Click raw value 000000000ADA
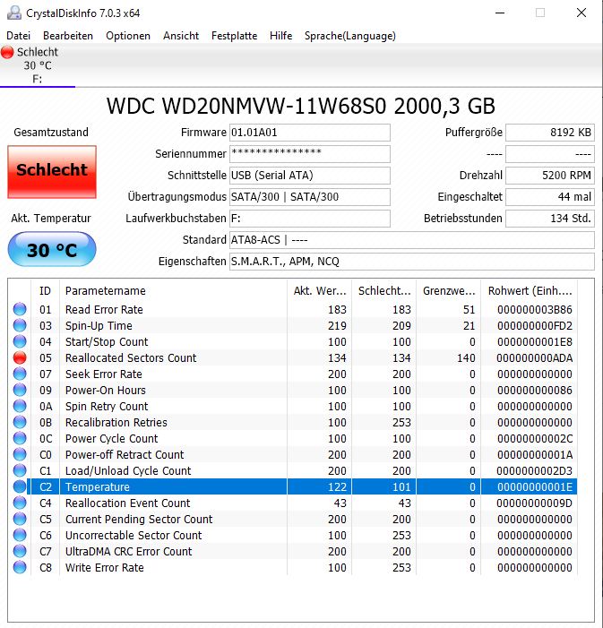Screen dimensions: 603x628 click(535, 358)
